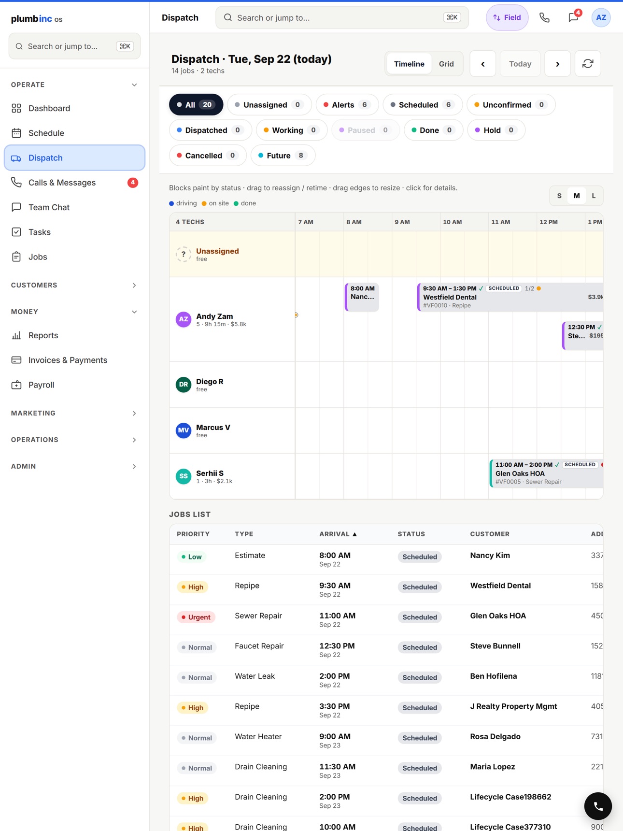Focus the sidebar search field
This screenshot has height=831, width=623.
point(74,46)
